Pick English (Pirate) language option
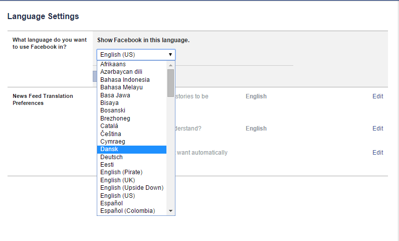The height and width of the screenshot is (241, 399). (x=132, y=173)
